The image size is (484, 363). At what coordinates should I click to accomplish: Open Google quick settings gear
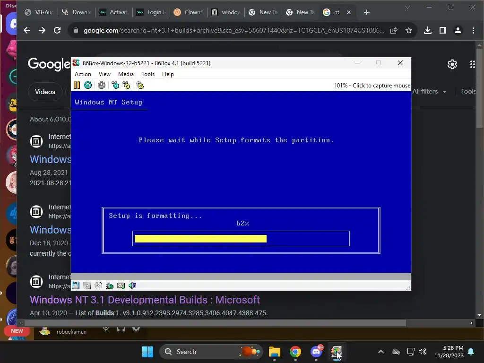pos(452,64)
